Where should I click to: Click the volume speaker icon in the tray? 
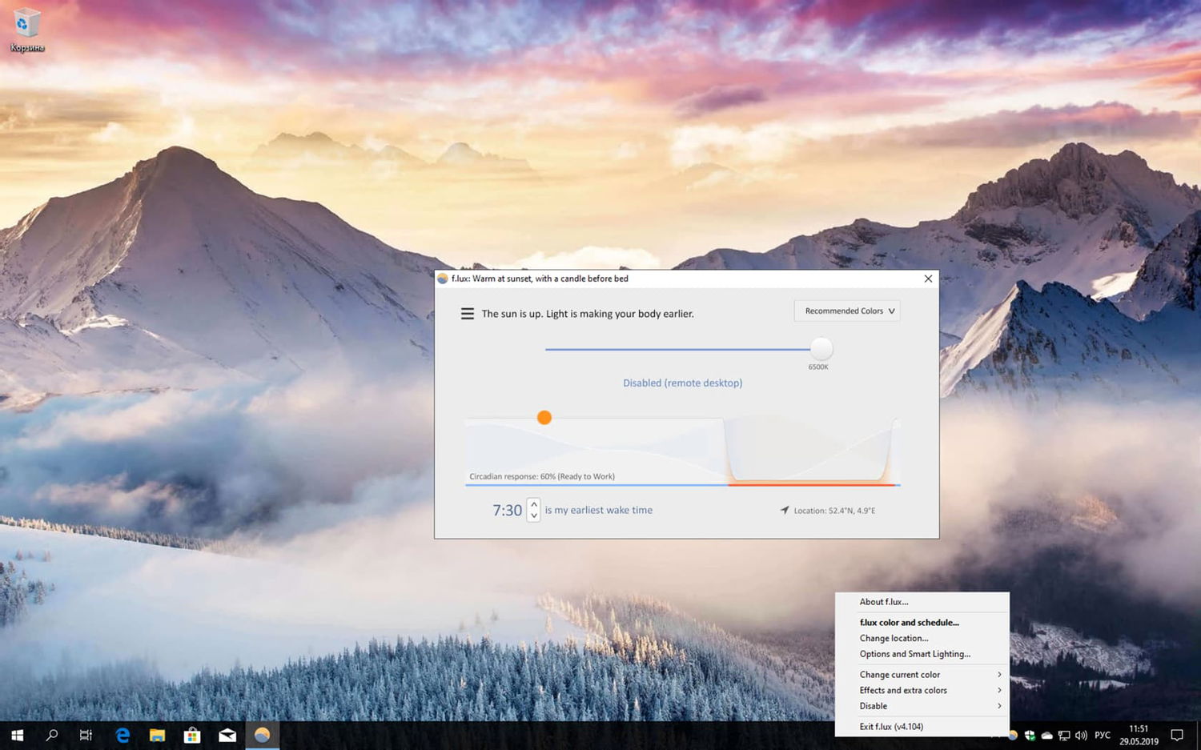pyautogui.click(x=1081, y=735)
